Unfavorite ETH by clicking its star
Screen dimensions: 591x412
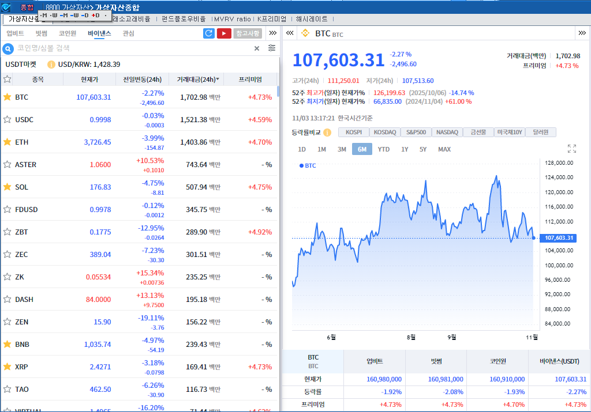pos(8,142)
